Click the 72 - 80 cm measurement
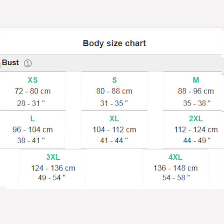Screen dimensions: 224x224 tap(33, 91)
